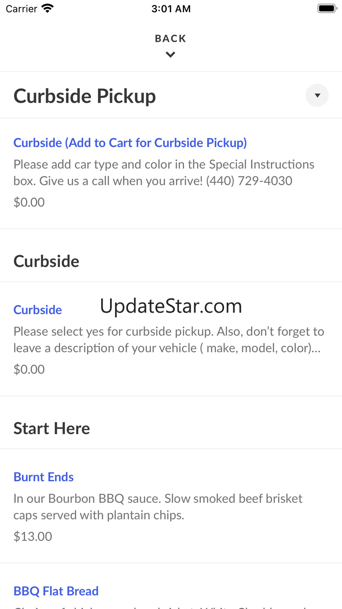Tap the UpdateStar.com watermark text
Viewport: 342px width, 609px height.
(171, 306)
